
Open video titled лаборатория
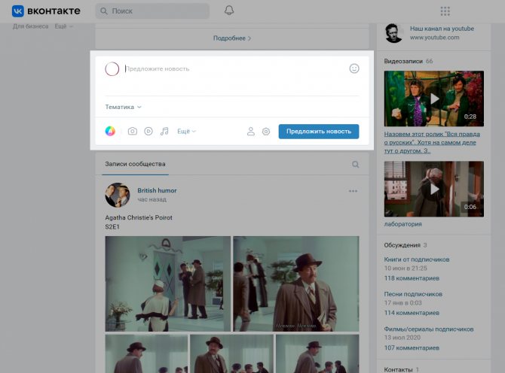coord(403,224)
